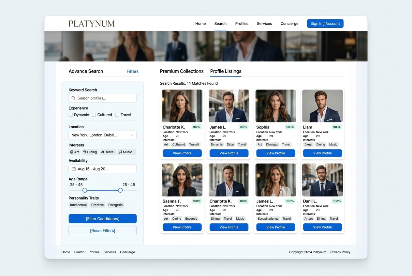The width and height of the screenshot is (412, 276).
Task: Choose the Travel airplane interest icon
Action: (102, 152)
